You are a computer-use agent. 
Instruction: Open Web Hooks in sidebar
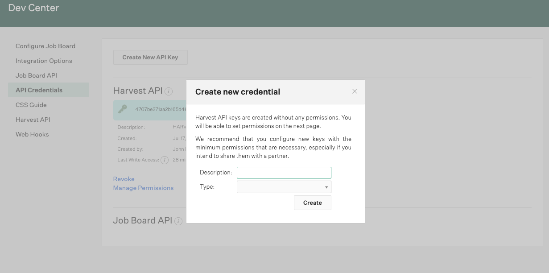point(32,134)
